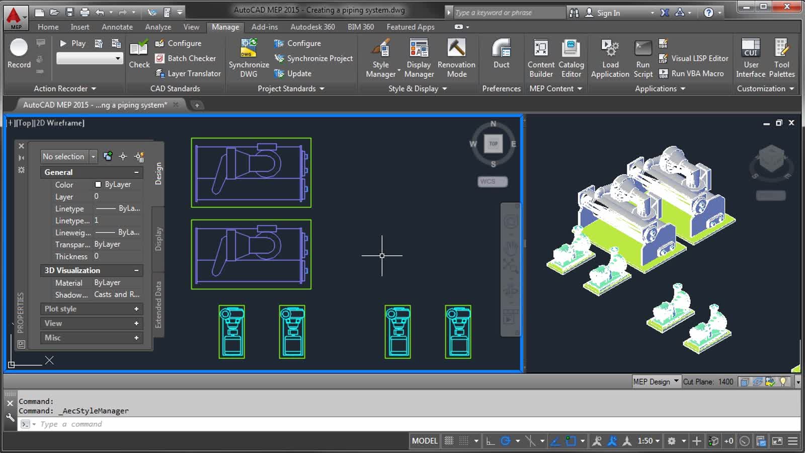The width and height of the screenshot is (805, 453).
Task: Open the 1:50 annotation scale dropdown
Action: coord(649,441)
